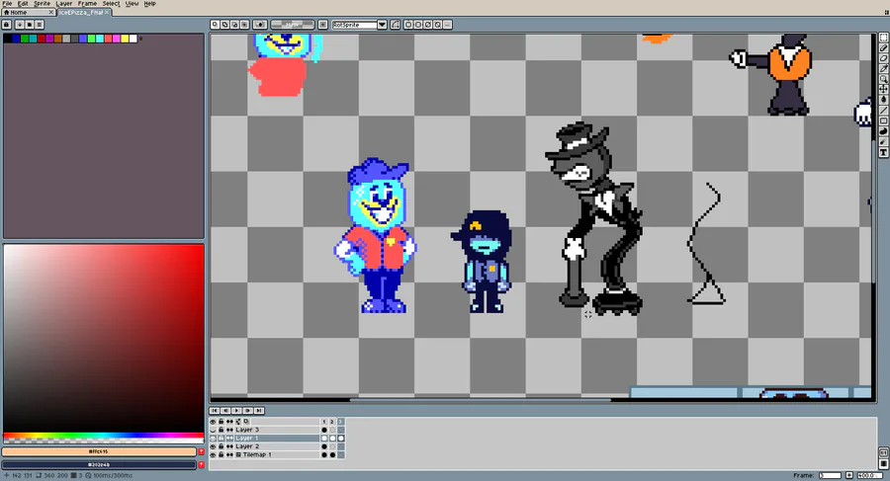890x481 pixels.
Task: Select the Paint Bucket tool
Action: 884,100
